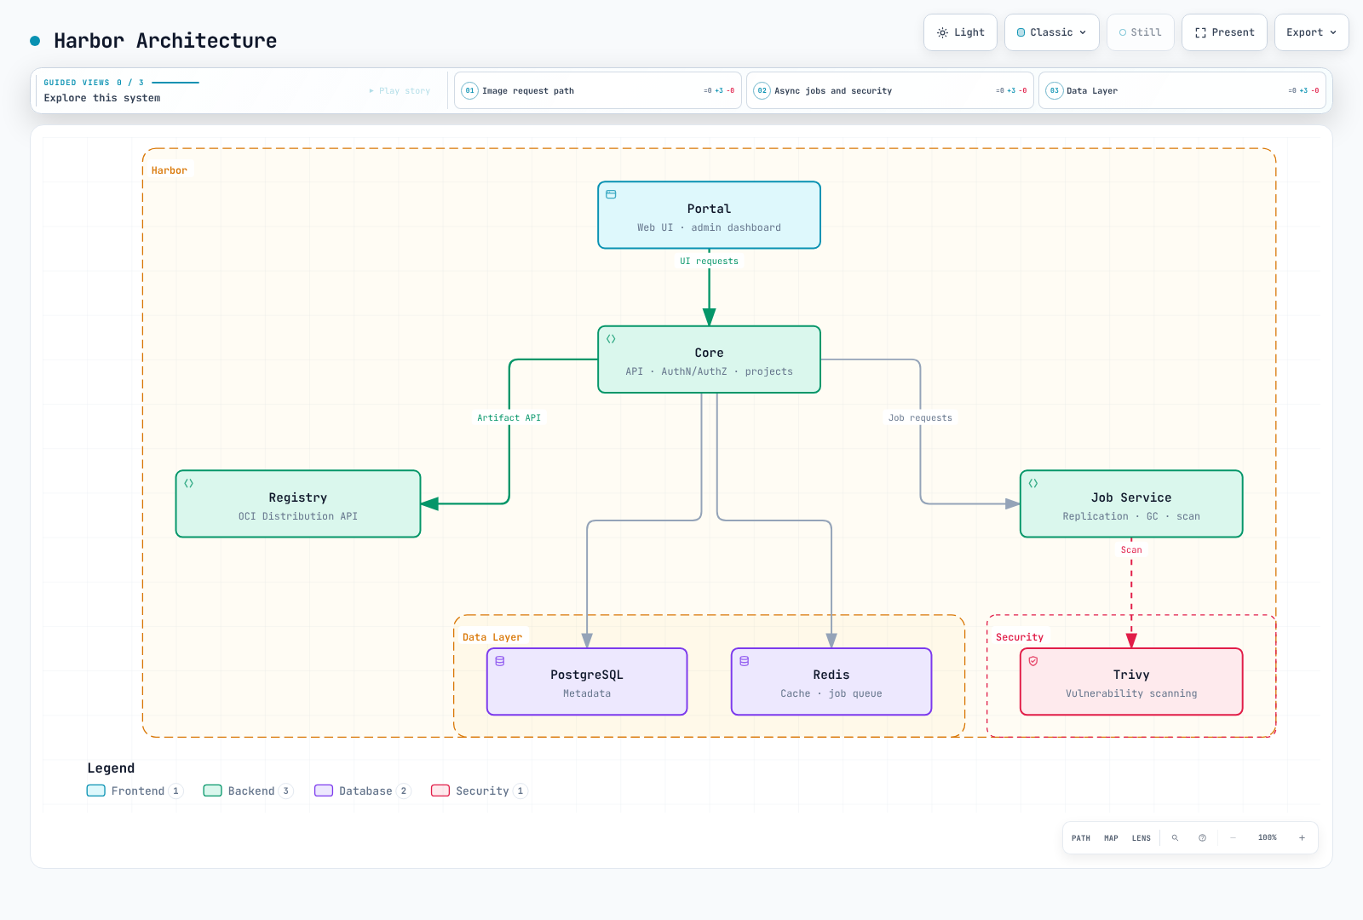The image size is (1363, 920).
Task: Select the Portal node
Action: [x=709, y=215]
